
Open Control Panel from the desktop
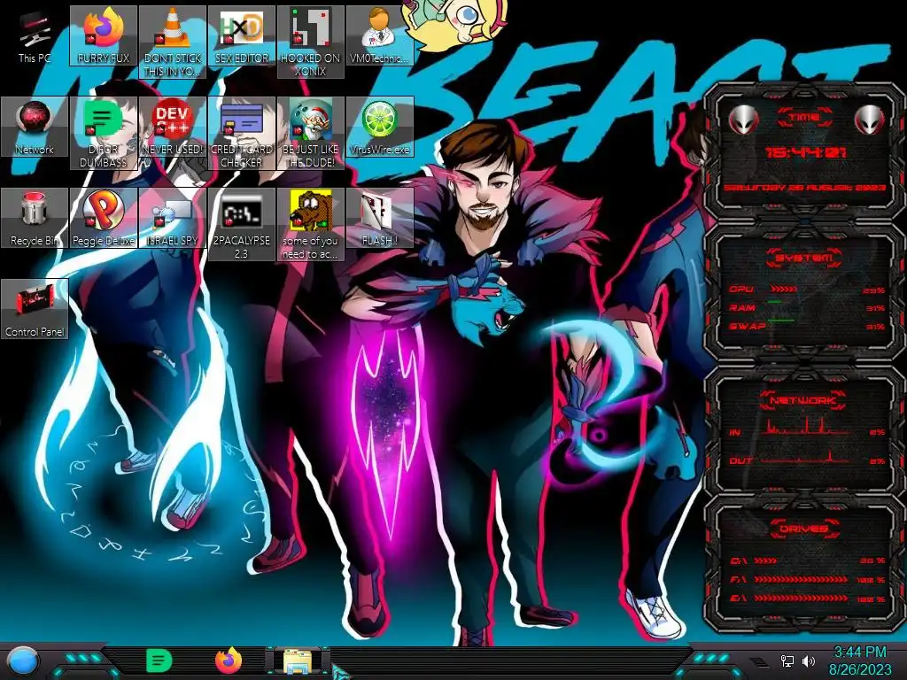pyautogui.click(x=35, y=309)
